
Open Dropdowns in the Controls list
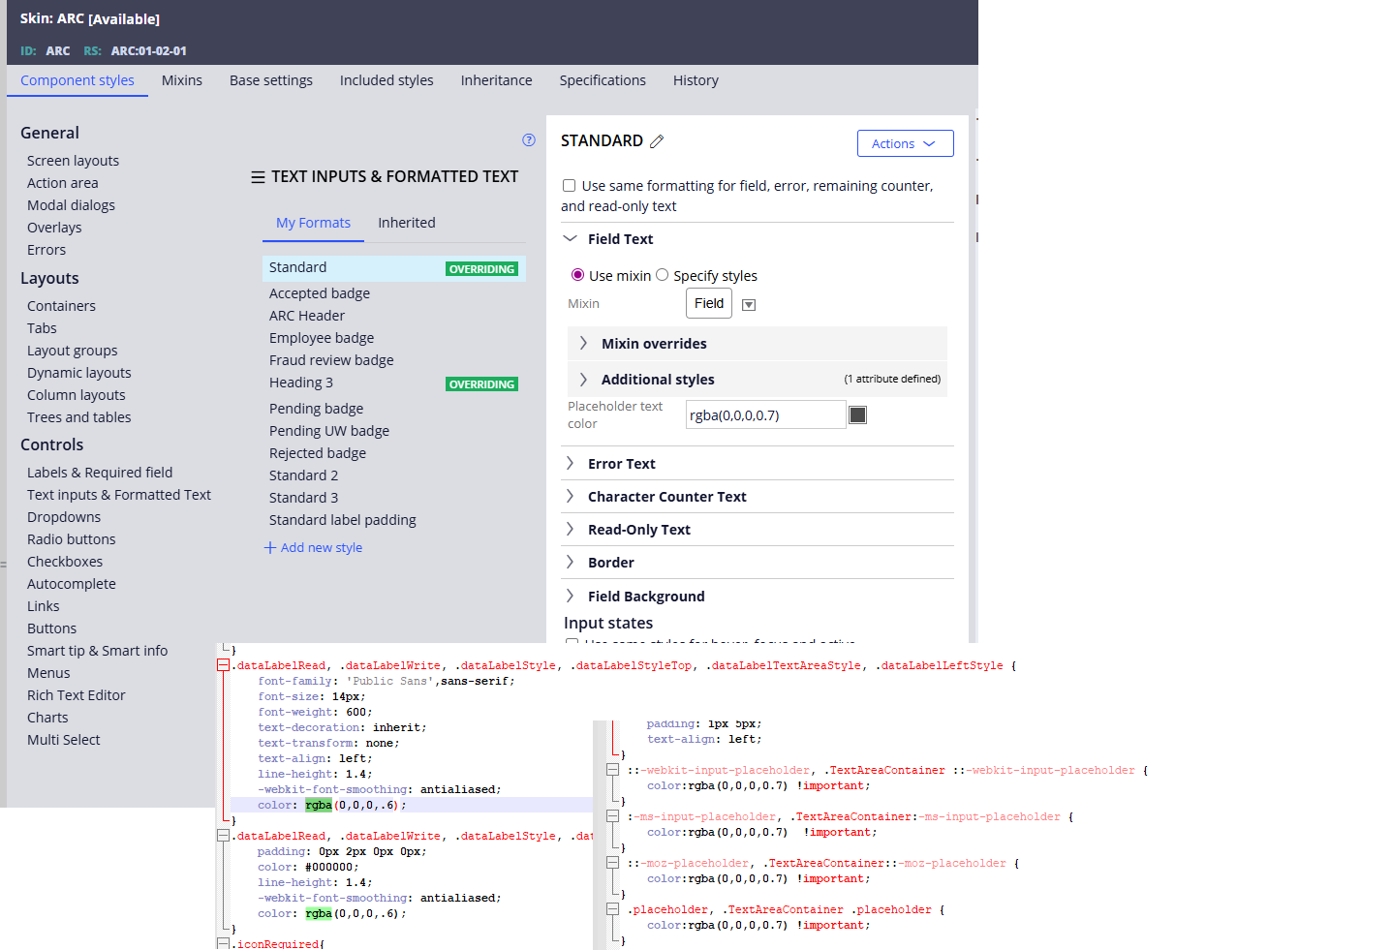(64, 517)
